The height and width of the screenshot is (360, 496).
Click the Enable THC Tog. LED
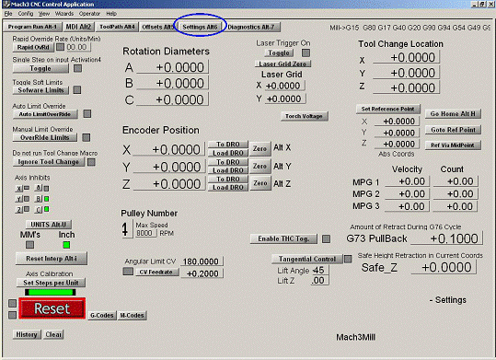tap(326, 239)
